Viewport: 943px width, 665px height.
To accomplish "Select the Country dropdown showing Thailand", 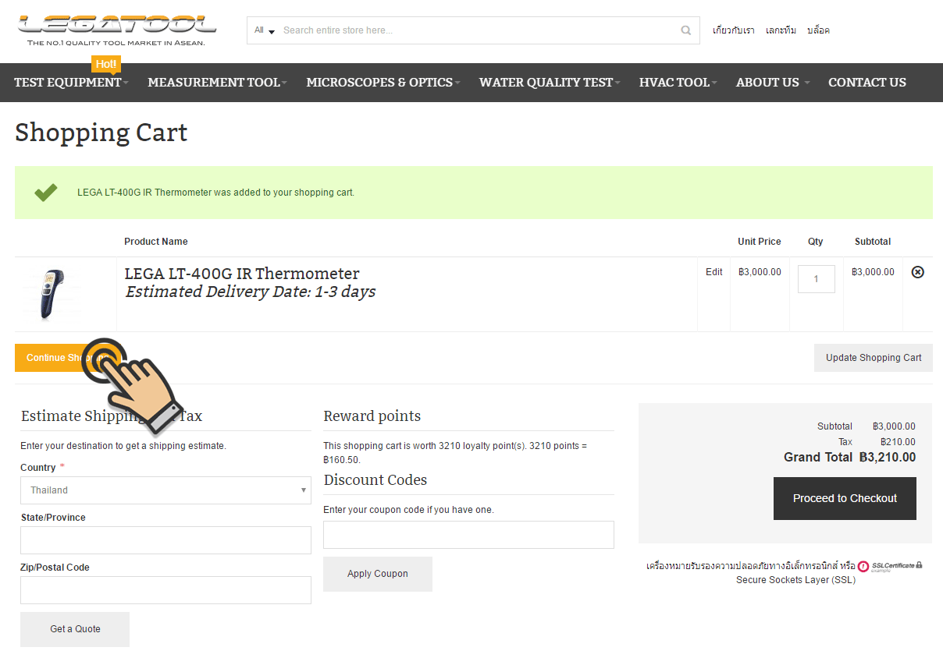I will [x=165, y=490].
